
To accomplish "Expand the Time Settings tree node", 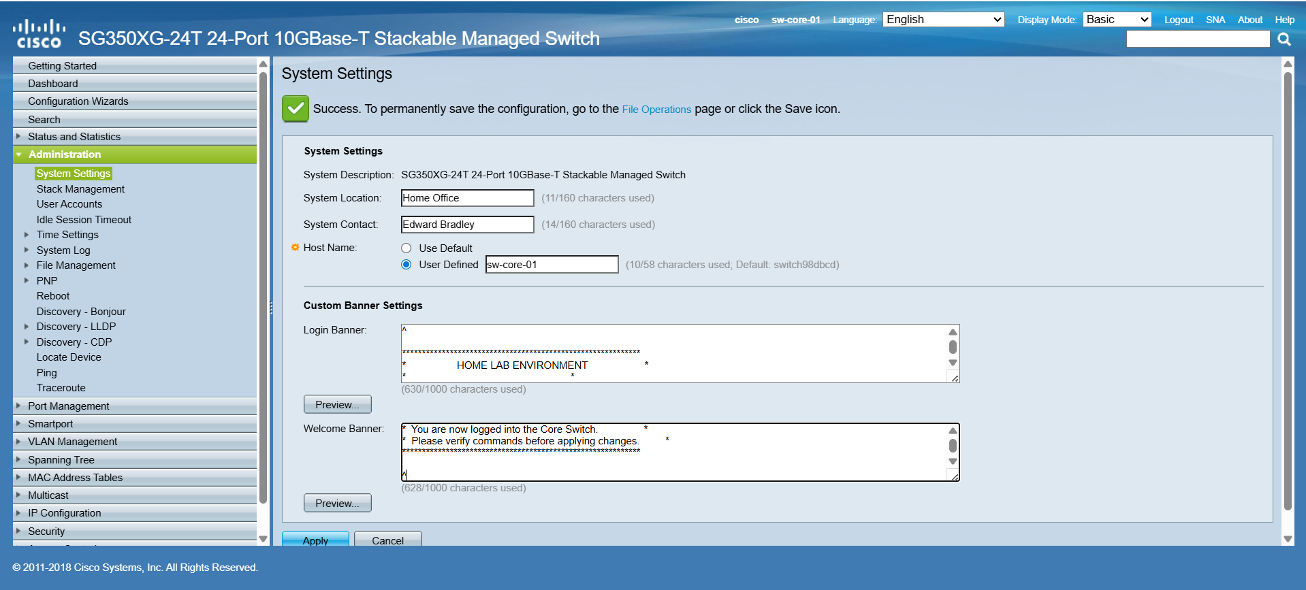I will (27, 235).
